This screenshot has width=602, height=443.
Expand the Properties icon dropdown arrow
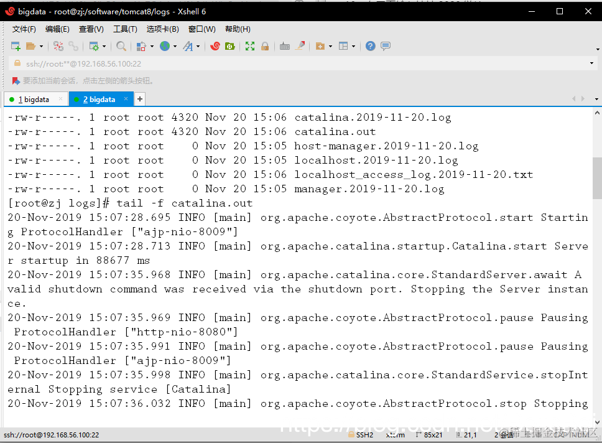tap(104, 47)
